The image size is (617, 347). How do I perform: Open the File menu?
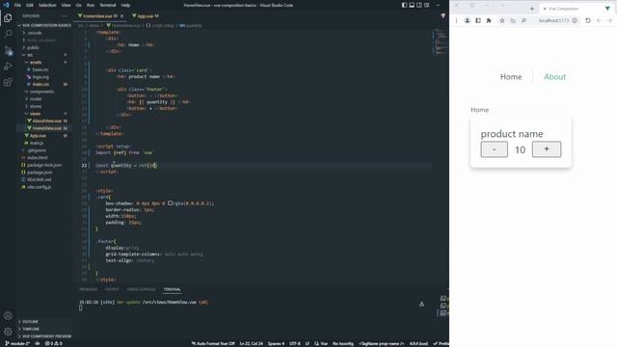click(17, 5)
